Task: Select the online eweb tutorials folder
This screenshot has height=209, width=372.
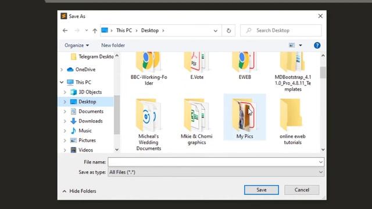Action: pos(293,121)
